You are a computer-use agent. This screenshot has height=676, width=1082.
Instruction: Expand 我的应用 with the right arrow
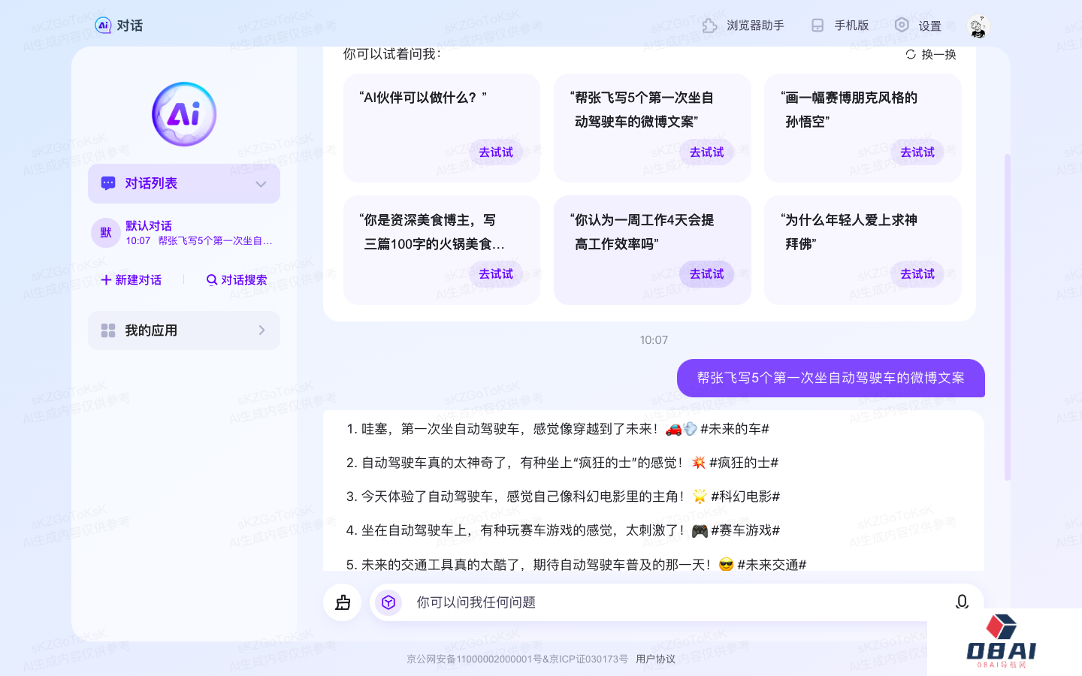[261, 330]
